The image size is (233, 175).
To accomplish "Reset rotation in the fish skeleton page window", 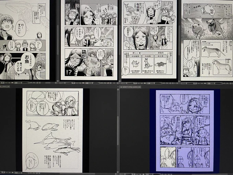I will coord(37,83).
